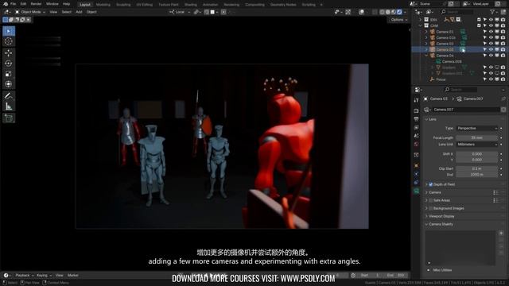Enable the Background Images checkbox
Viewport: 509px width, 286px height.
click(431, 208)
